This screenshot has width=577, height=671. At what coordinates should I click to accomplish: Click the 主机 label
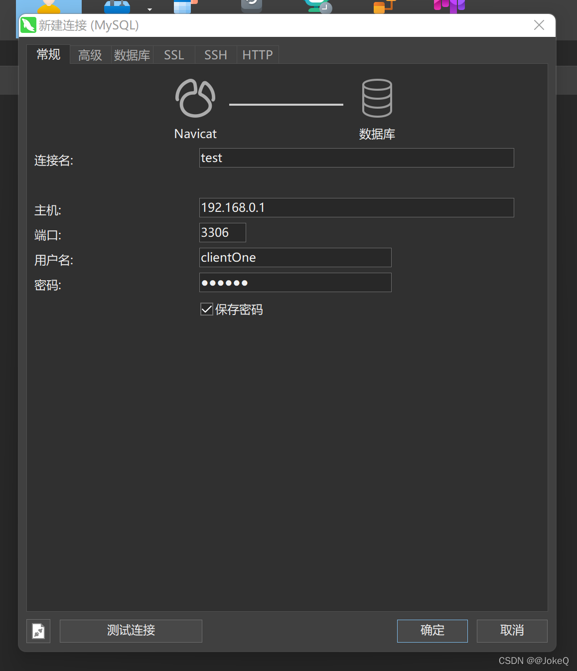pyautogui.click(x=48, y=210)
